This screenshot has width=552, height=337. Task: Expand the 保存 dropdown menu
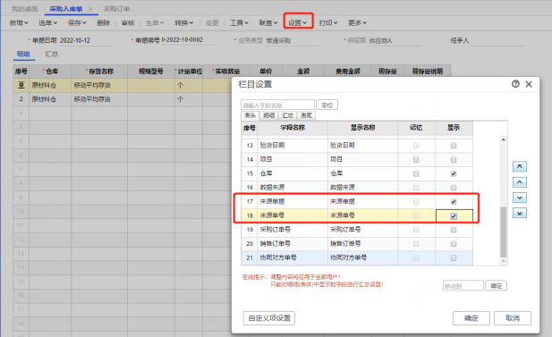(x=77, y=23)
